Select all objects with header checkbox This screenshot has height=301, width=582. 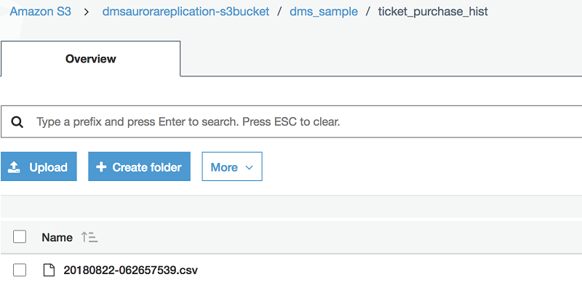point(20,236)
